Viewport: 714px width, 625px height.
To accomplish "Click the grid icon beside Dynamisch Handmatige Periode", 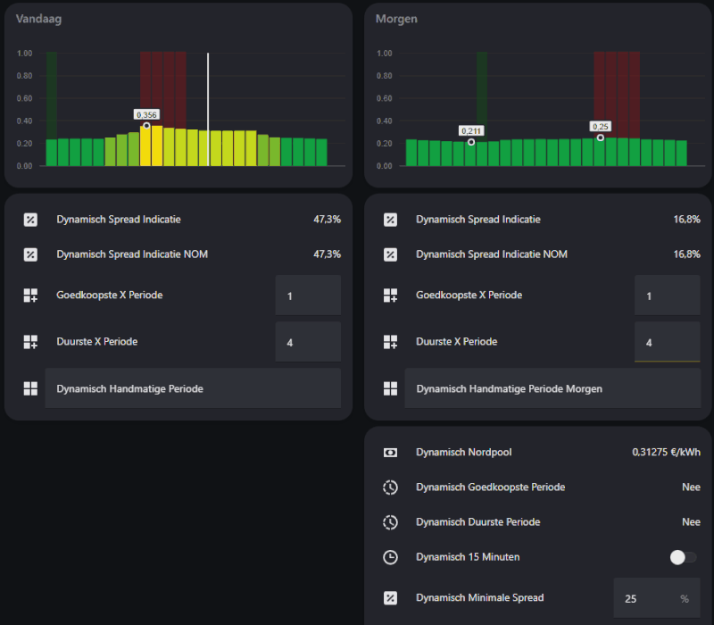I will [30, 388].
